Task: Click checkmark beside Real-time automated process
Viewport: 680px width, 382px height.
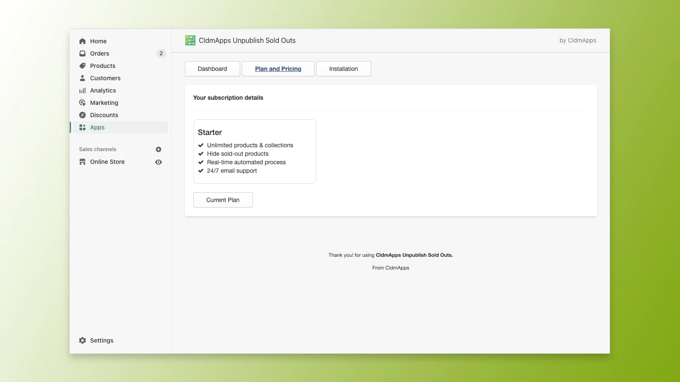Action: (x=201, y=162)
